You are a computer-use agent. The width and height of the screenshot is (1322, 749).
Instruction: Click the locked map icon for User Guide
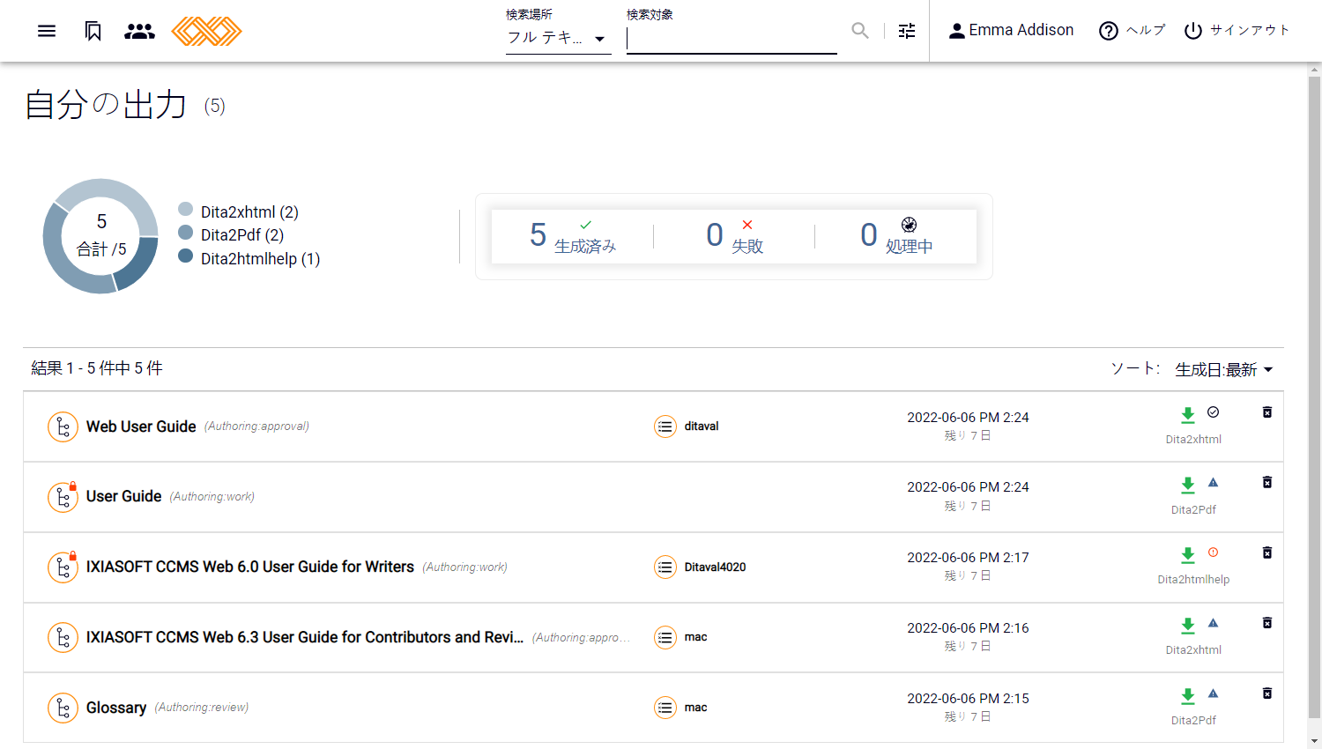[x=63, y=497]
